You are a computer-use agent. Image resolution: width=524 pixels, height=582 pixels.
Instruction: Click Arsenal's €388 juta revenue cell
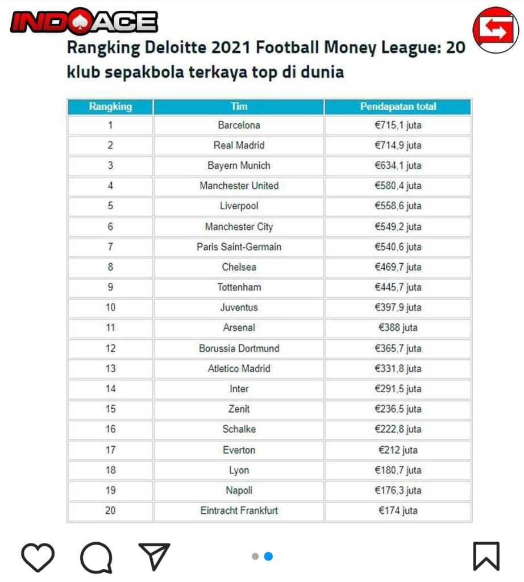tap(398, 328)
